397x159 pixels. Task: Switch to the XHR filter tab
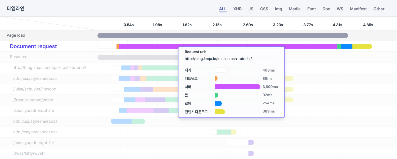tap(237, 9)
